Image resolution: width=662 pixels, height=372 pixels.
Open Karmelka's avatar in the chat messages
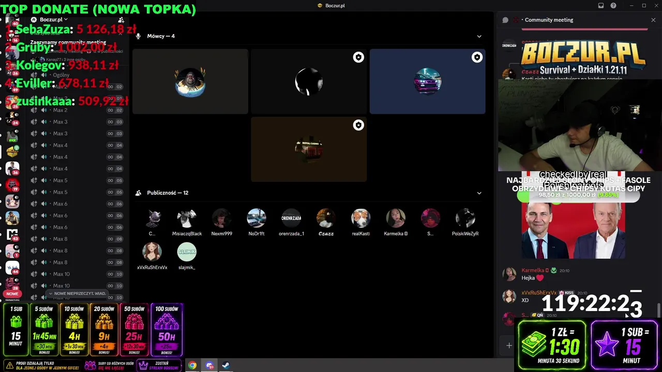tap(509, 274)
